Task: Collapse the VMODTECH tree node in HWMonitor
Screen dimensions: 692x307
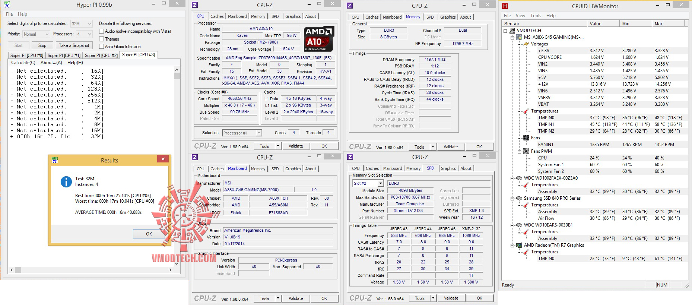Action: click(505, 31)
